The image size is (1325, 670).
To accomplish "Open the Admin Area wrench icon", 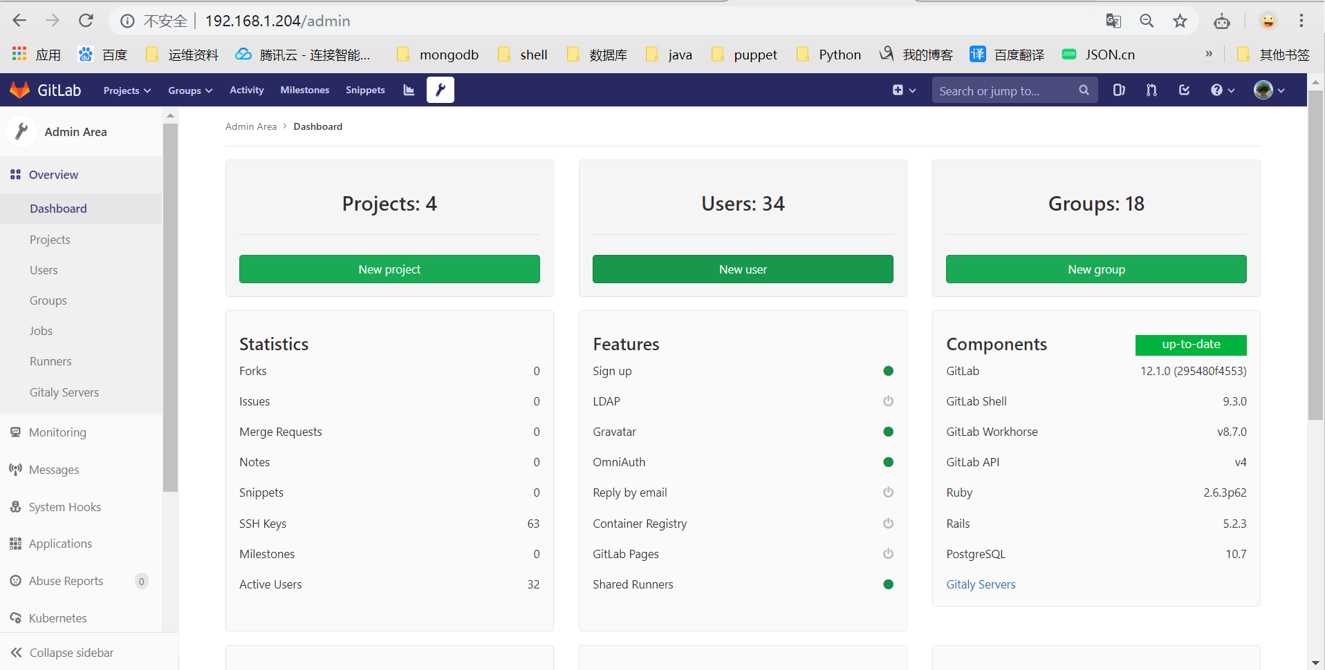I will coord(441,90).
